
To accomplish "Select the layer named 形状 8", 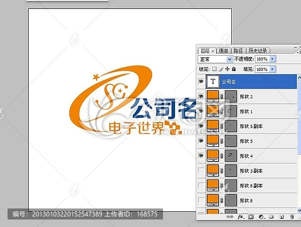I will coord(246,200).
